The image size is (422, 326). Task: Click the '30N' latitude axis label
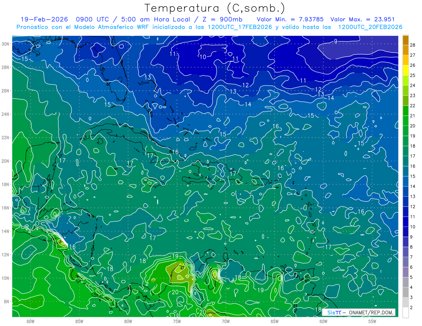coord(5,44)
